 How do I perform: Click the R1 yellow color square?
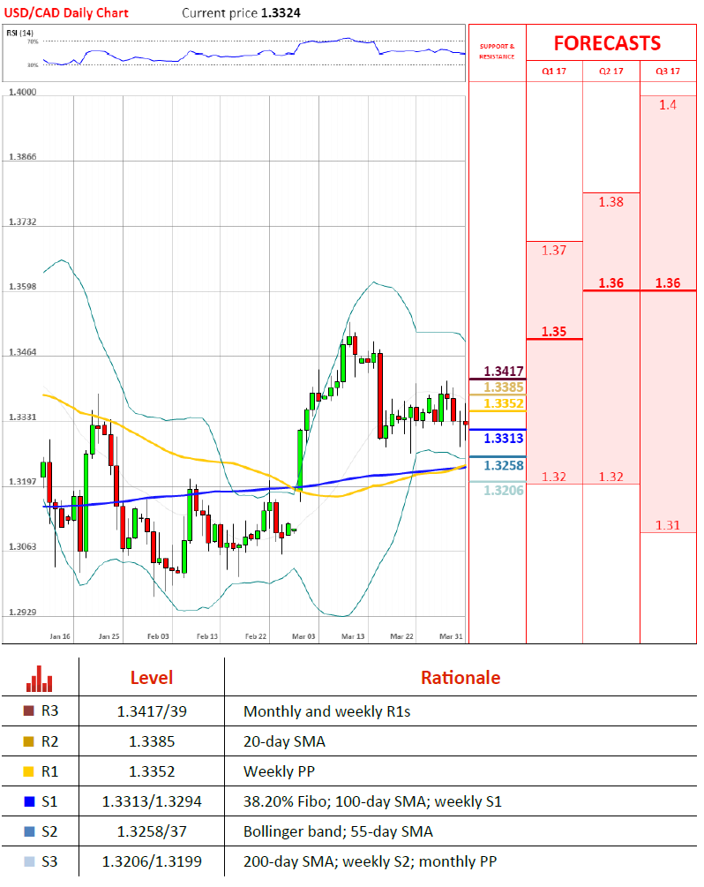(x=29, y=771)
